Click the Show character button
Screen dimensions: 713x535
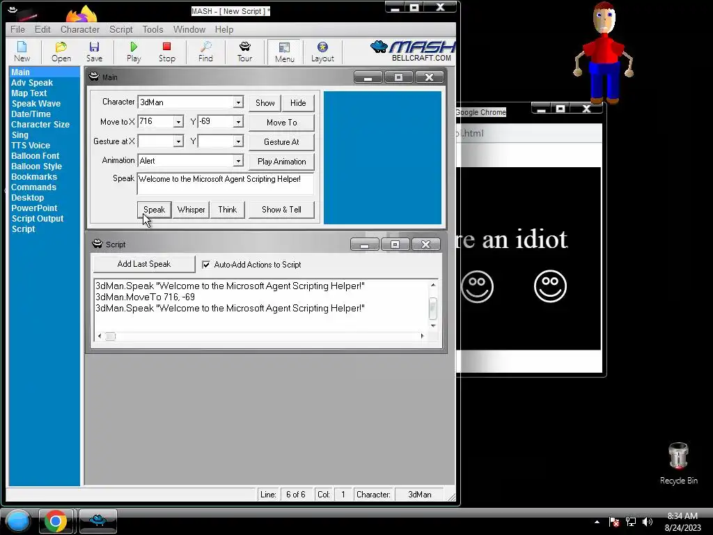(265, 103)
